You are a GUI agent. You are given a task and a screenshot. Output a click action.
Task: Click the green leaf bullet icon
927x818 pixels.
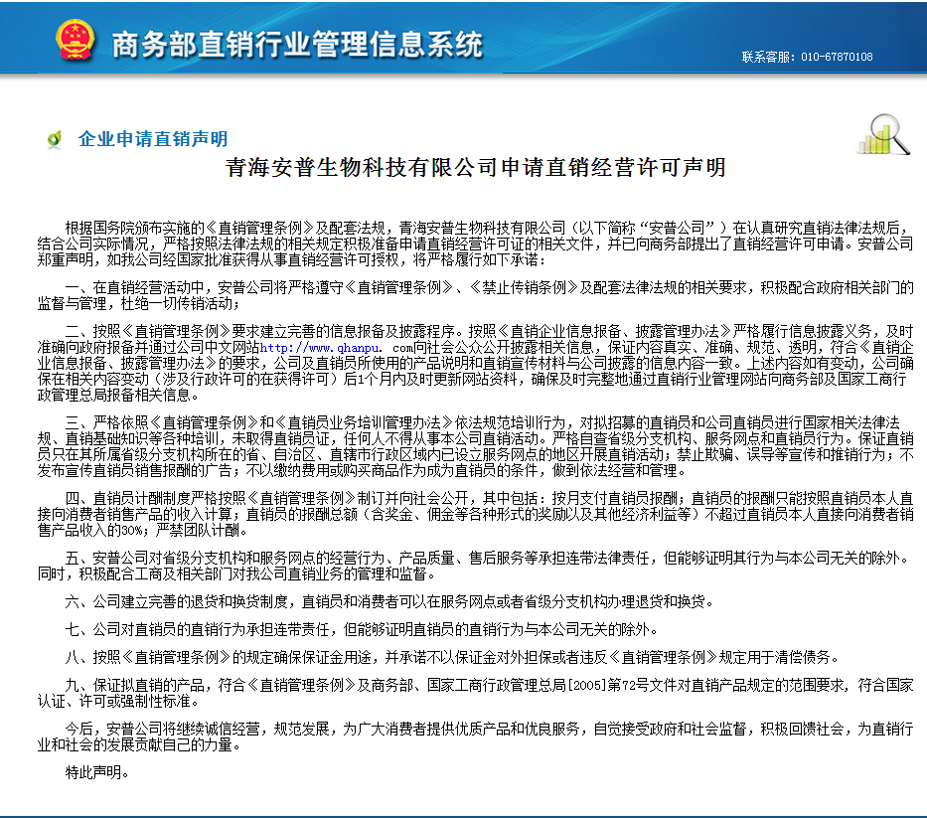coord(55,139)
